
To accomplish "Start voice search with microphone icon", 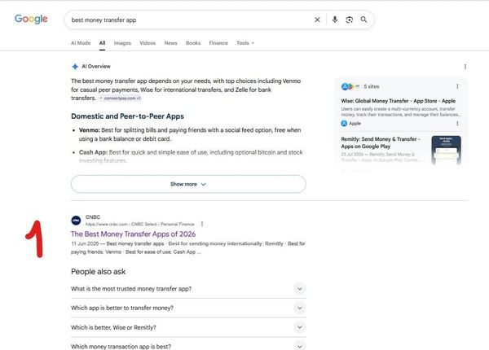I will (335, 20).
